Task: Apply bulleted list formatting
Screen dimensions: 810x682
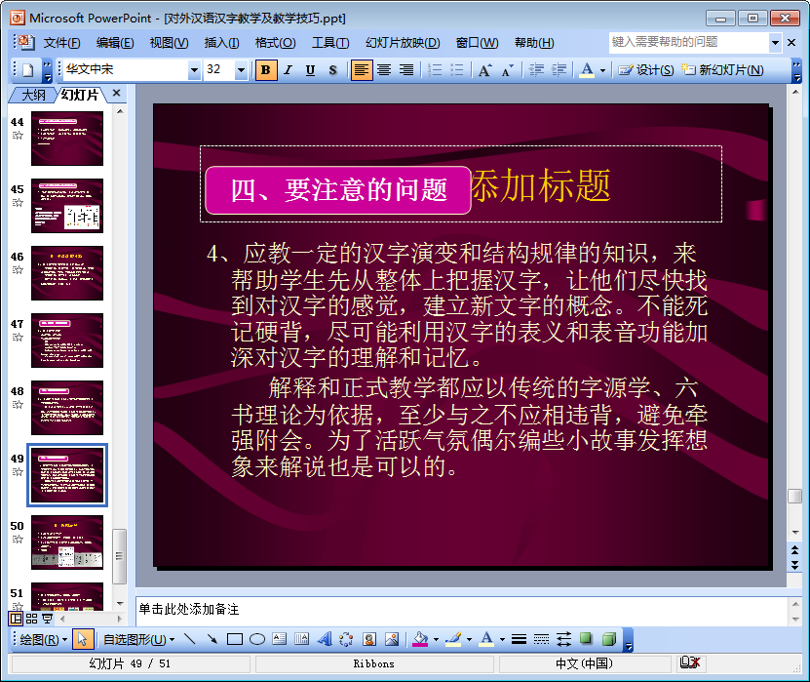Action: click(457, 70)
